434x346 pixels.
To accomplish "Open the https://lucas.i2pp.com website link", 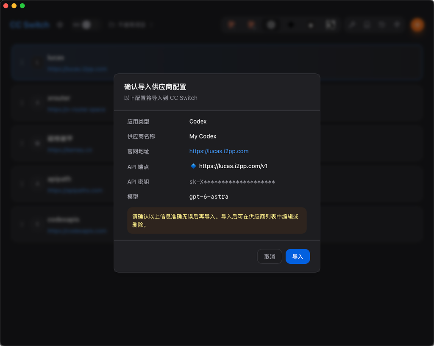I will 219,151.
